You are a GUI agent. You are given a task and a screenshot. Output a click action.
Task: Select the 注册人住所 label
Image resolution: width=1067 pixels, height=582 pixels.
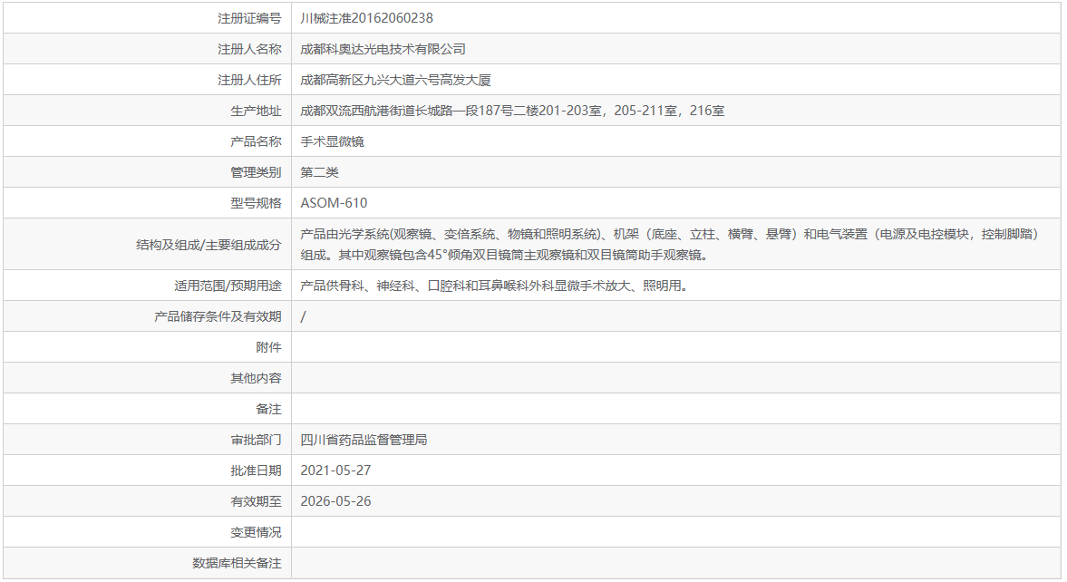point(249,81)
